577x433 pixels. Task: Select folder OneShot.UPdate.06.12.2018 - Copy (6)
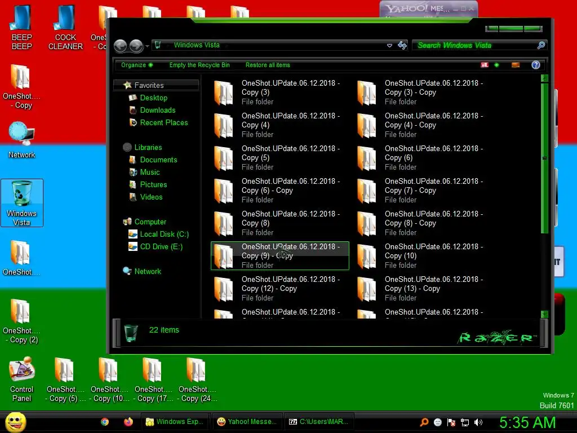(423, 158)
